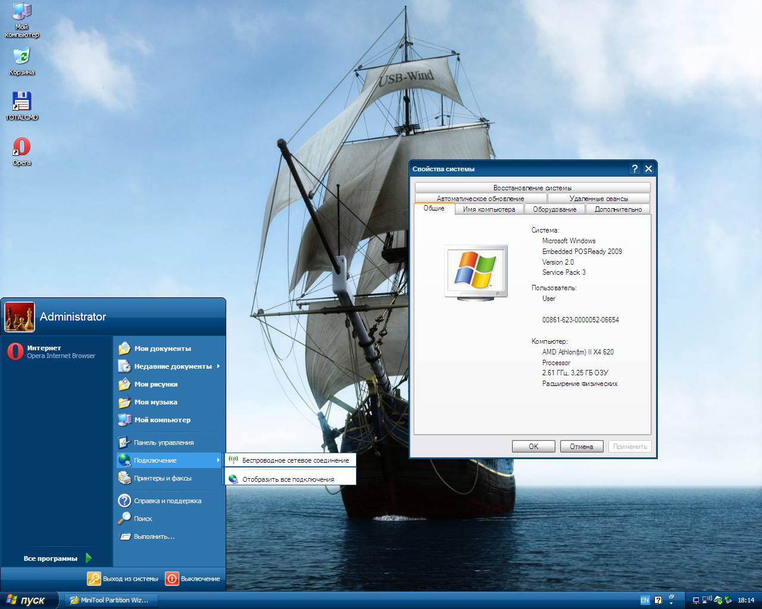Click the Выход из системы key icon
The width and height of the screenshot is (762, 609).
pos(94,579)
